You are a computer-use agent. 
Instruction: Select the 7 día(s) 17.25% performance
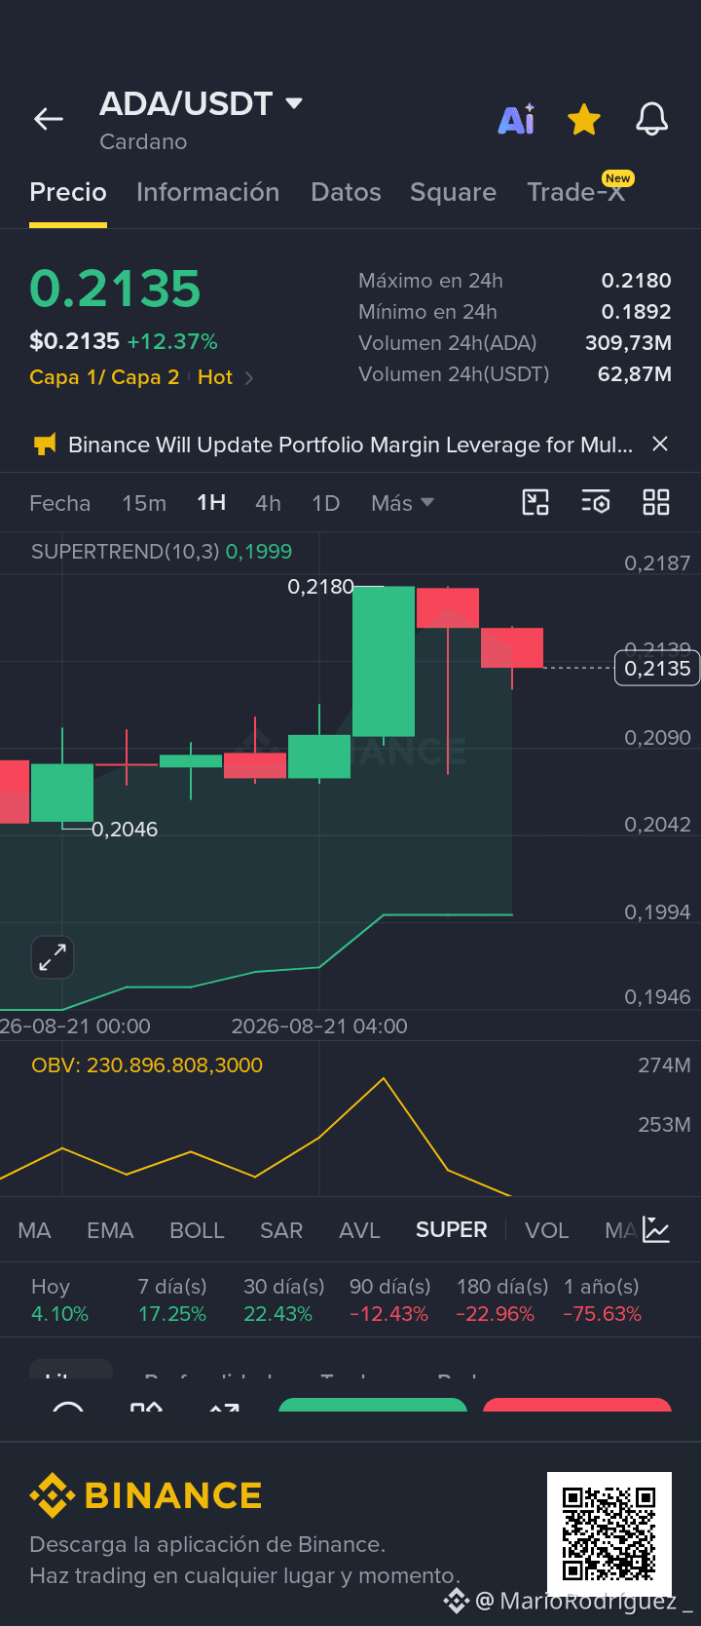172,1300
